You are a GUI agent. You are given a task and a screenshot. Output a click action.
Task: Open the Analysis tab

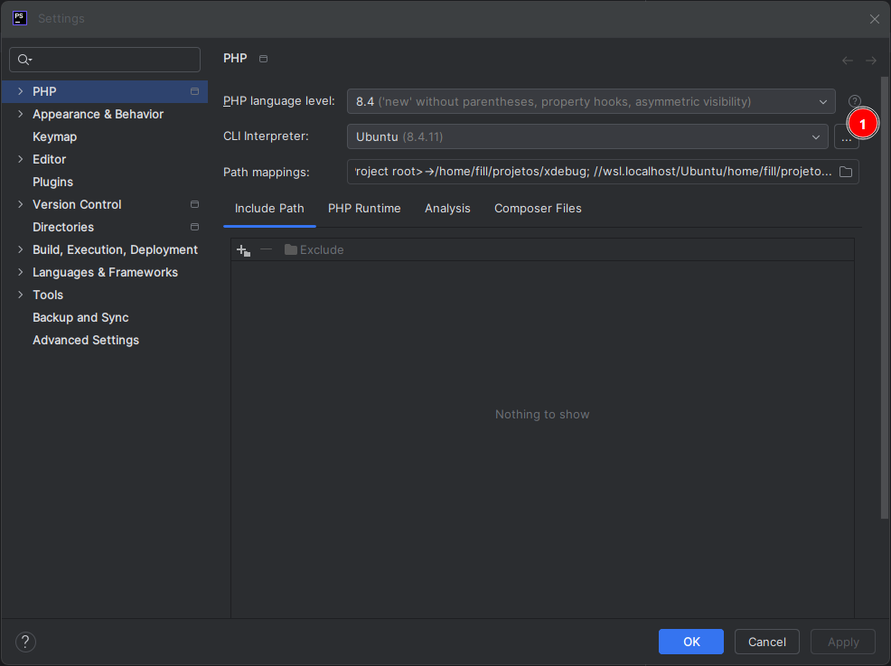(x=447, y=209)
